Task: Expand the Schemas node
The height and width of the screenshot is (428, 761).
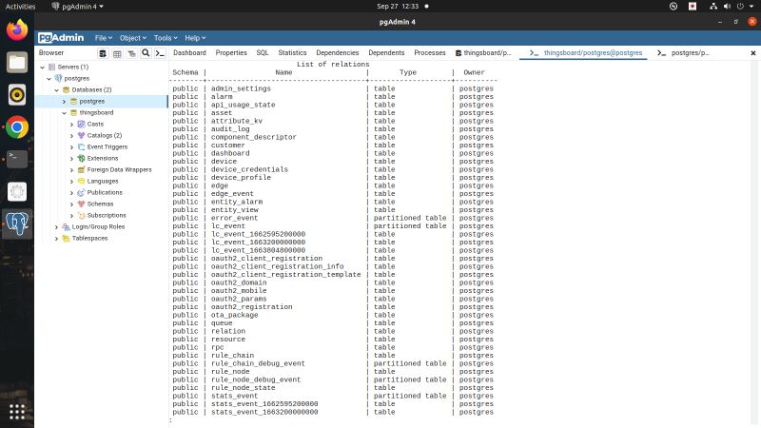Action: [72, 204]
